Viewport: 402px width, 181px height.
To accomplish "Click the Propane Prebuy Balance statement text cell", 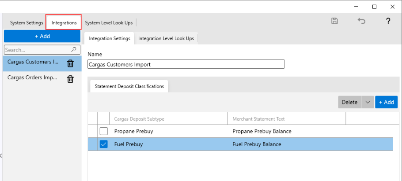I will 262,131.
